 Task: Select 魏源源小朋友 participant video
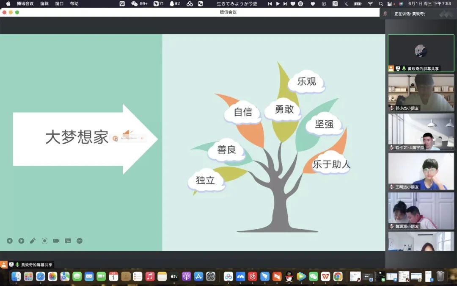click(x=421, y=211)
